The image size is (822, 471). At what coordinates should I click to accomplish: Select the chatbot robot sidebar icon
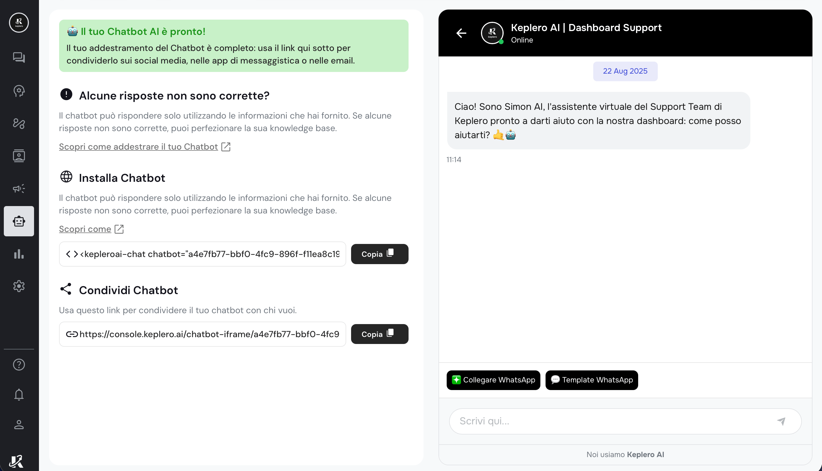pyautogui.click(x=19, y=221)
